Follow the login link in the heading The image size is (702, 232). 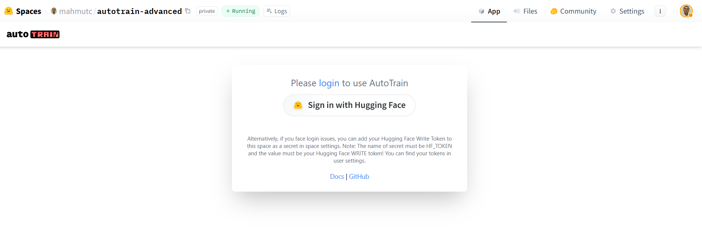[329, 83]
